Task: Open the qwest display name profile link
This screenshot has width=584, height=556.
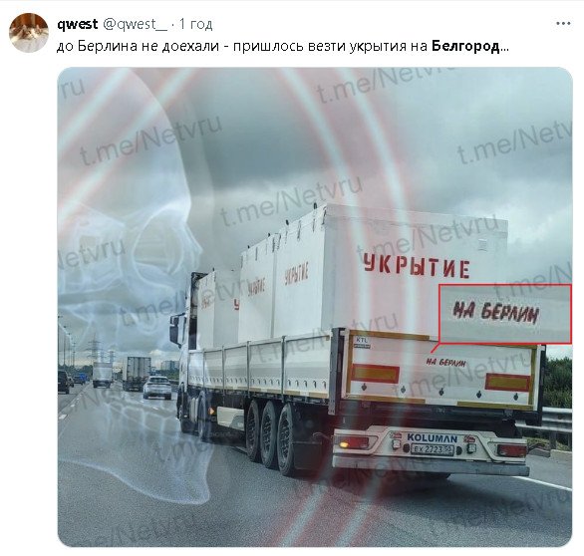Action: (x=78, y=24)
